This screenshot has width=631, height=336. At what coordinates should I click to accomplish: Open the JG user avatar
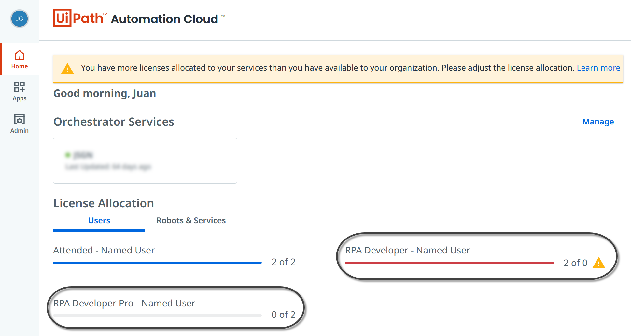pos(20,19)
